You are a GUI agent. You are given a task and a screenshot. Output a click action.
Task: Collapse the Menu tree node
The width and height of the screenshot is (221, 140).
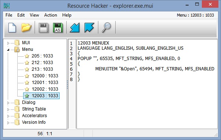[8, 50]
